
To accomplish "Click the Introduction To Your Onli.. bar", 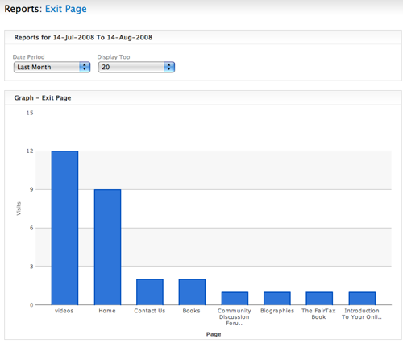I will [x=362, y=299].
